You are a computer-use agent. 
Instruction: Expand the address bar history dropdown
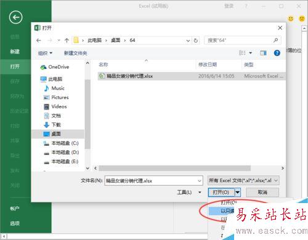[188, 41]
